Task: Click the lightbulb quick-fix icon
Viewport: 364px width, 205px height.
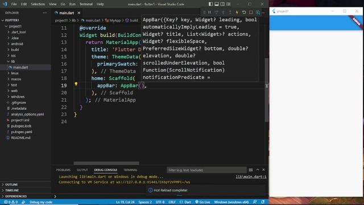Action: [76, 84]
